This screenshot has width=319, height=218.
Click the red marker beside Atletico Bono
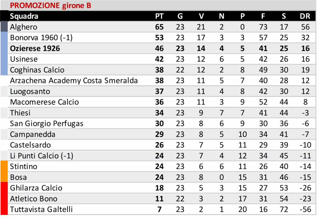4,199
